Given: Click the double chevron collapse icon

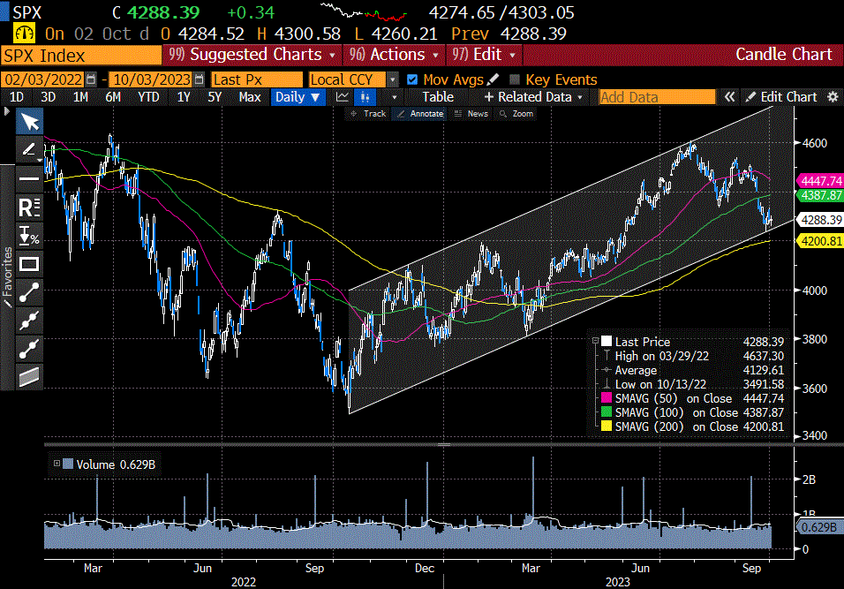Looking at the screenshot, I should 729,97.
